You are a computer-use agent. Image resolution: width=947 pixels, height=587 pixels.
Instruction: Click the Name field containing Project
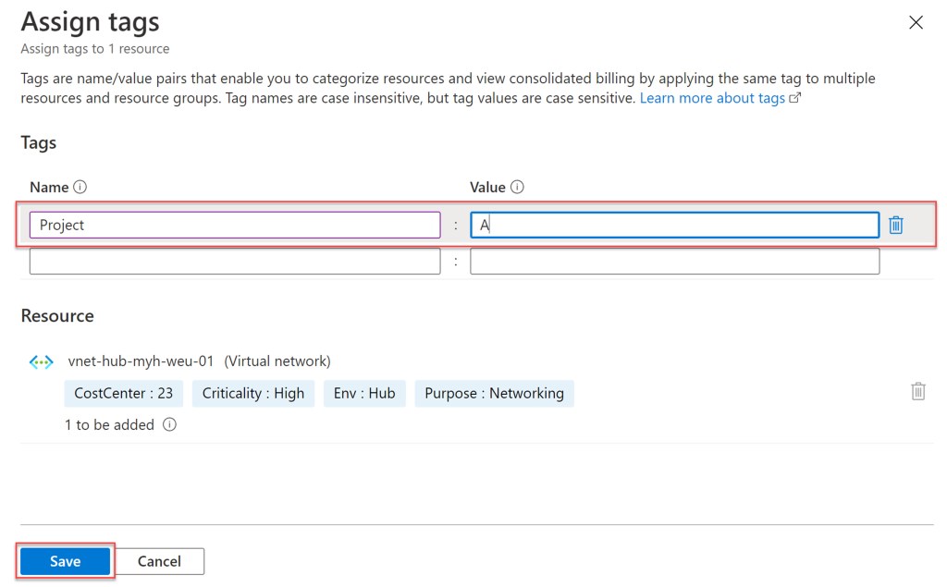[x=235, y=226]
